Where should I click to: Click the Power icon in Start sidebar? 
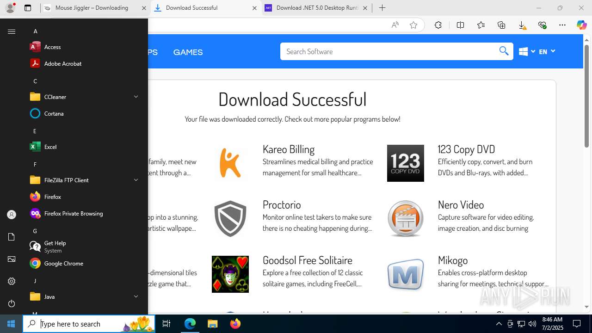tap(12, 303)
